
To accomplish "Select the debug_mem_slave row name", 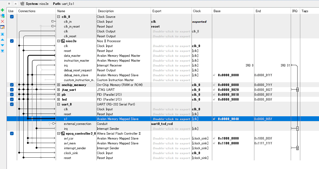I will 76,75.
